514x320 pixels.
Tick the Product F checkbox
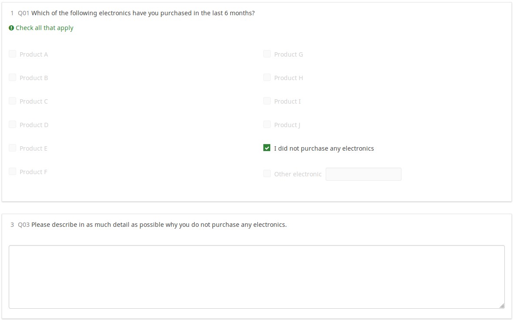[x=13, y=172]
